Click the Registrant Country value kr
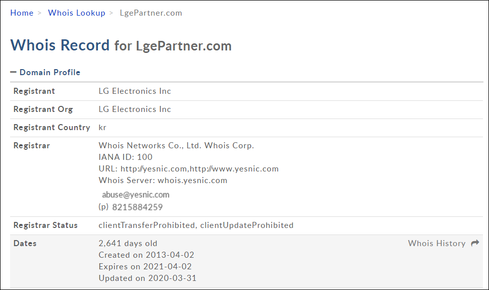 click(x=102, y=128)
